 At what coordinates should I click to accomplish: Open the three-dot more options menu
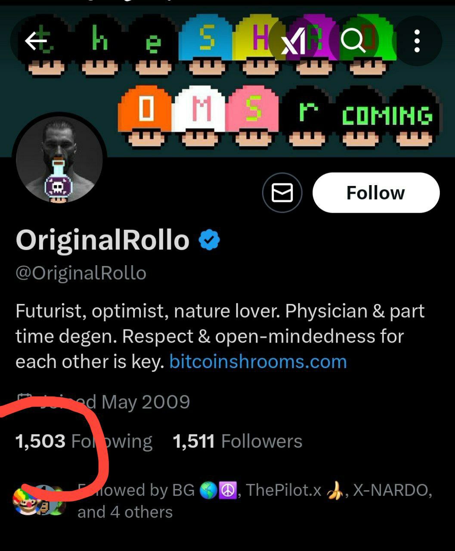(x=417, y=41)
